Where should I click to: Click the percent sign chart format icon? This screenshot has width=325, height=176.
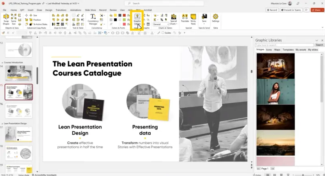[162, 20]
